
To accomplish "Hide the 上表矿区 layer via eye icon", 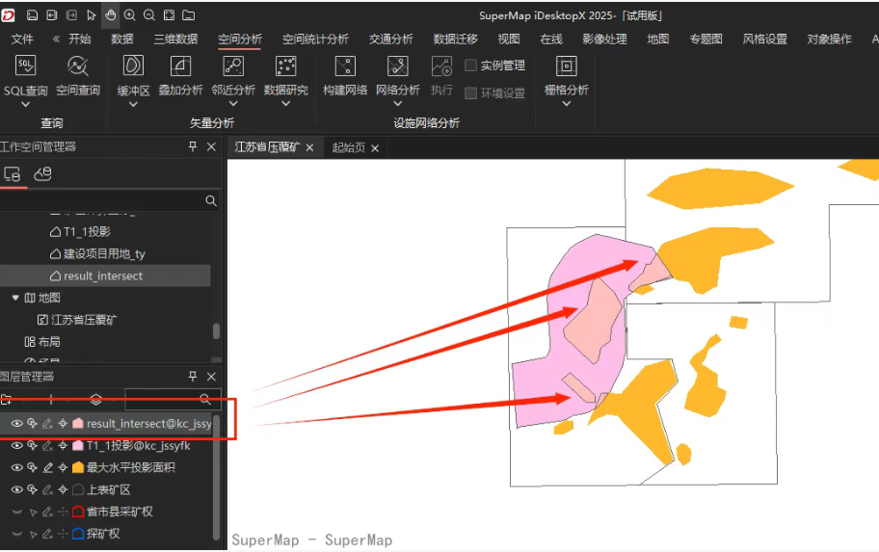I will pyautogui.click(x=16, y=489).
